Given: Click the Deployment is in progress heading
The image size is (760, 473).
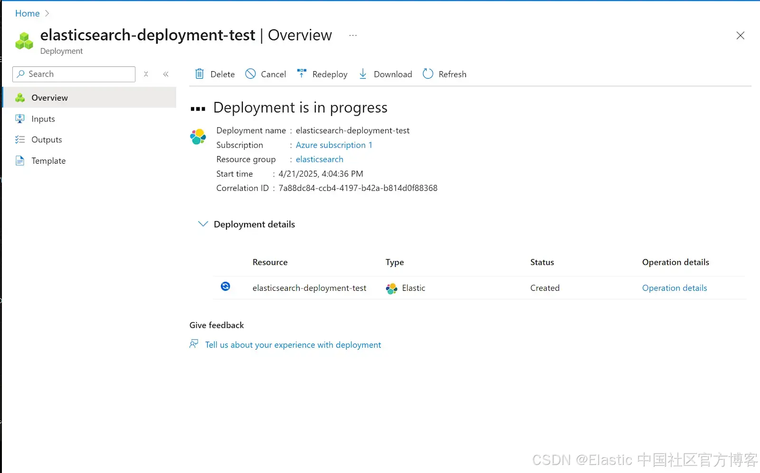Looking at the screenshot, I should pyautogui.click(x=300, y=108).
